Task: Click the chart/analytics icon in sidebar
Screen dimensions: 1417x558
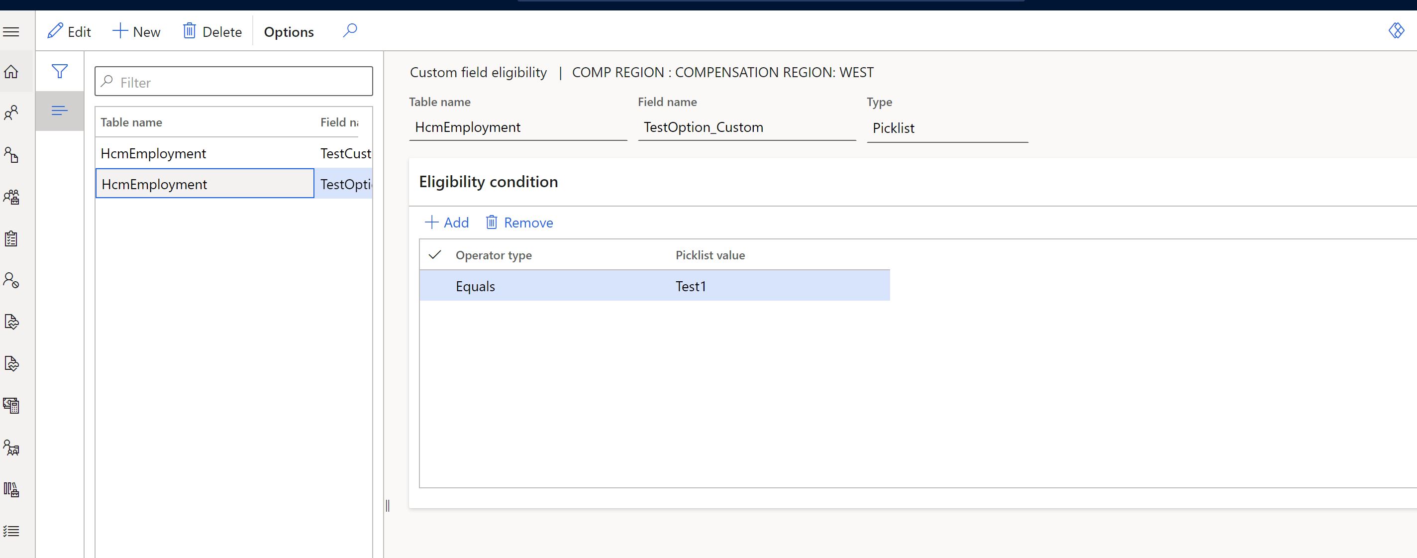Action: [12, 489]
